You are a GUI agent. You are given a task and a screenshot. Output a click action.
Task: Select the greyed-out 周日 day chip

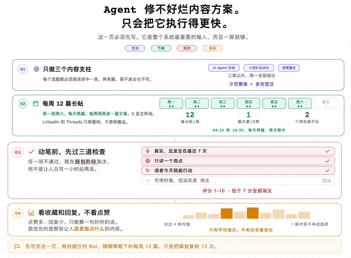click(x=326, y=103)
